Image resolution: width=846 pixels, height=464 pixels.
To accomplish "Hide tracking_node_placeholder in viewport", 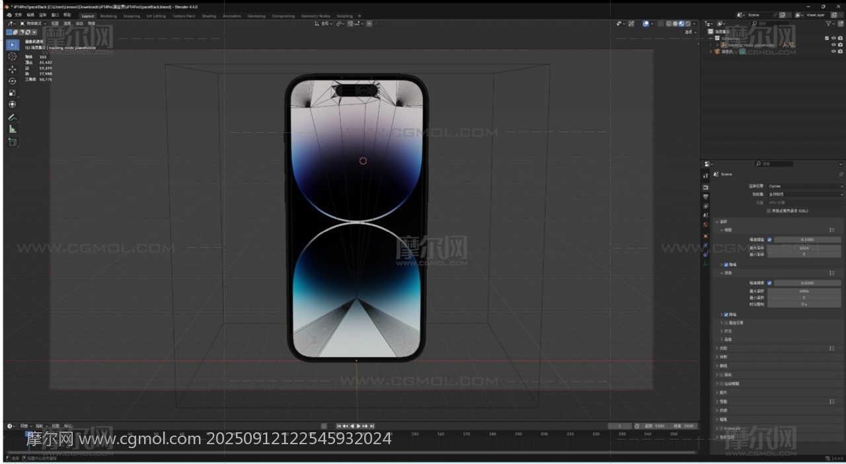I will pos(833,45).
